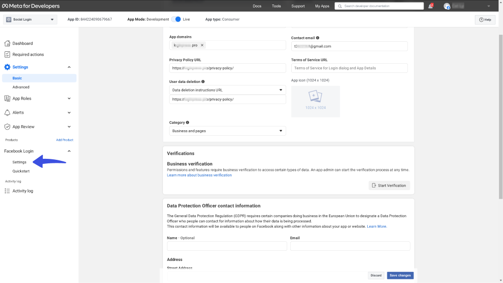The width and height of the screenshot is (503, 283).
Task: Click Learn more about business verification
Action: [x=199, y=175]
